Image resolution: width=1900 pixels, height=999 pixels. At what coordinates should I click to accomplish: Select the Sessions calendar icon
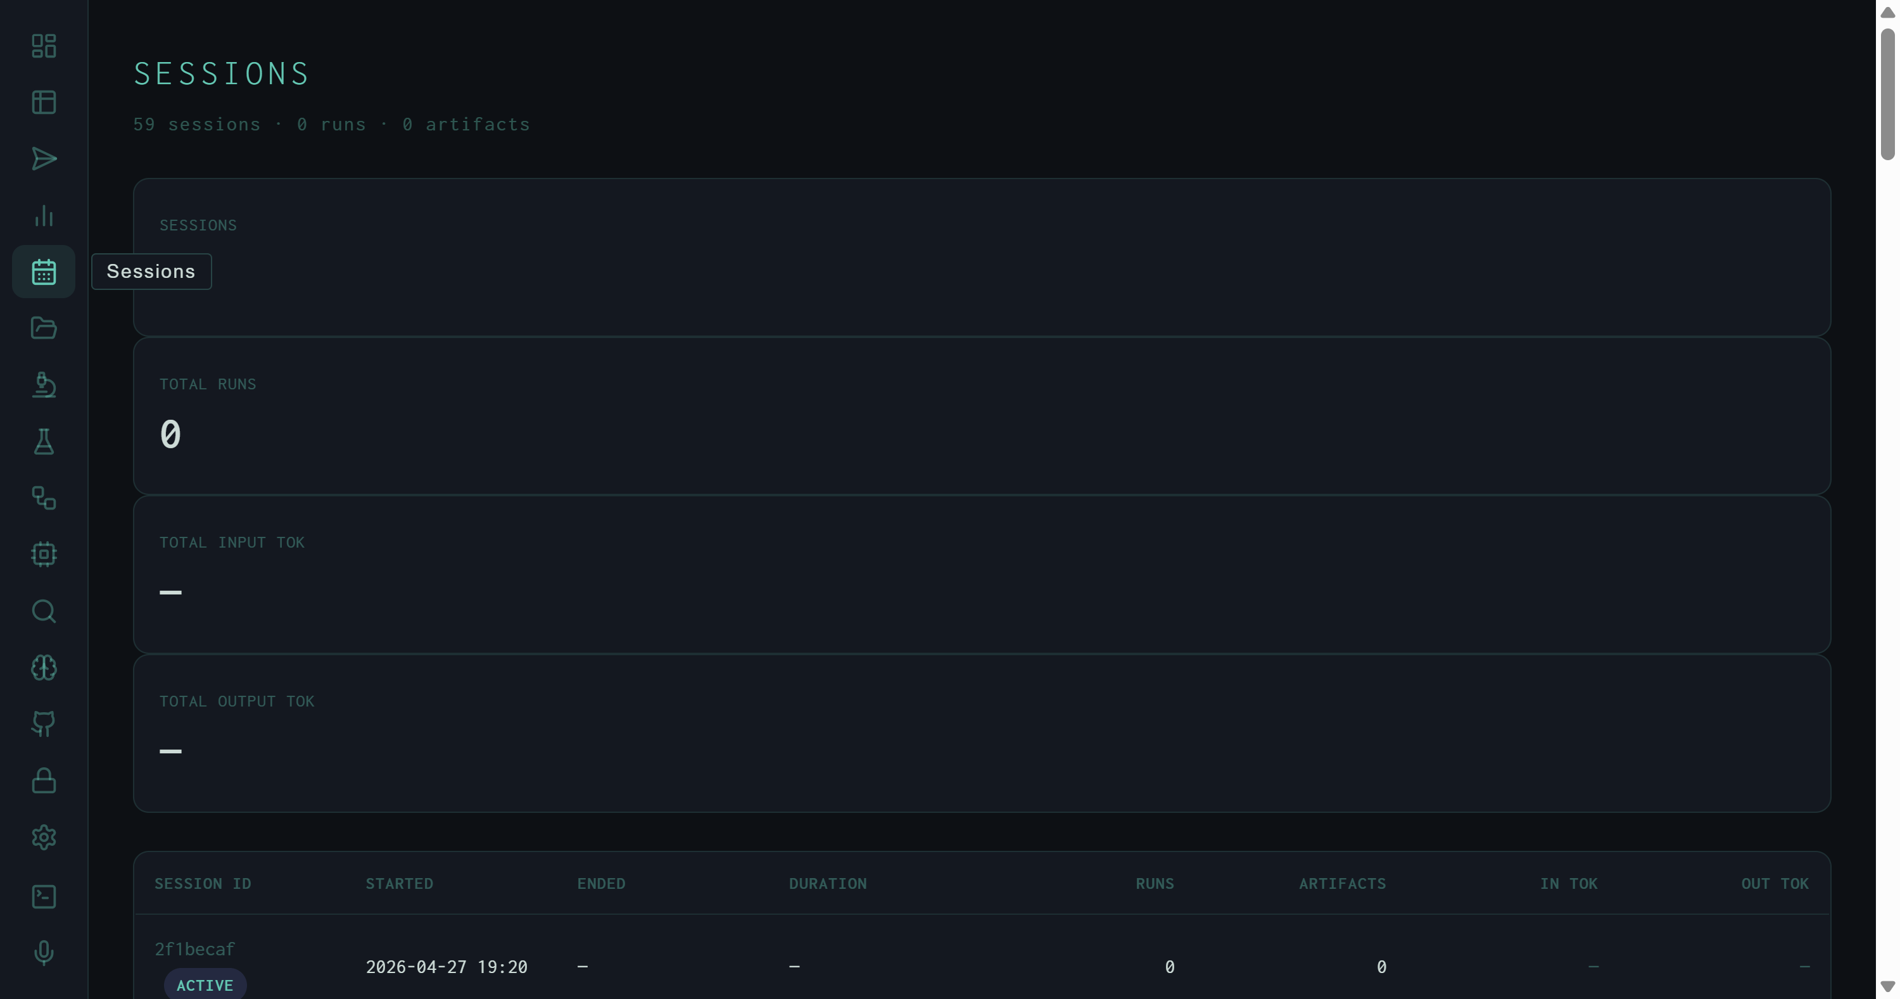coord(44,272)
